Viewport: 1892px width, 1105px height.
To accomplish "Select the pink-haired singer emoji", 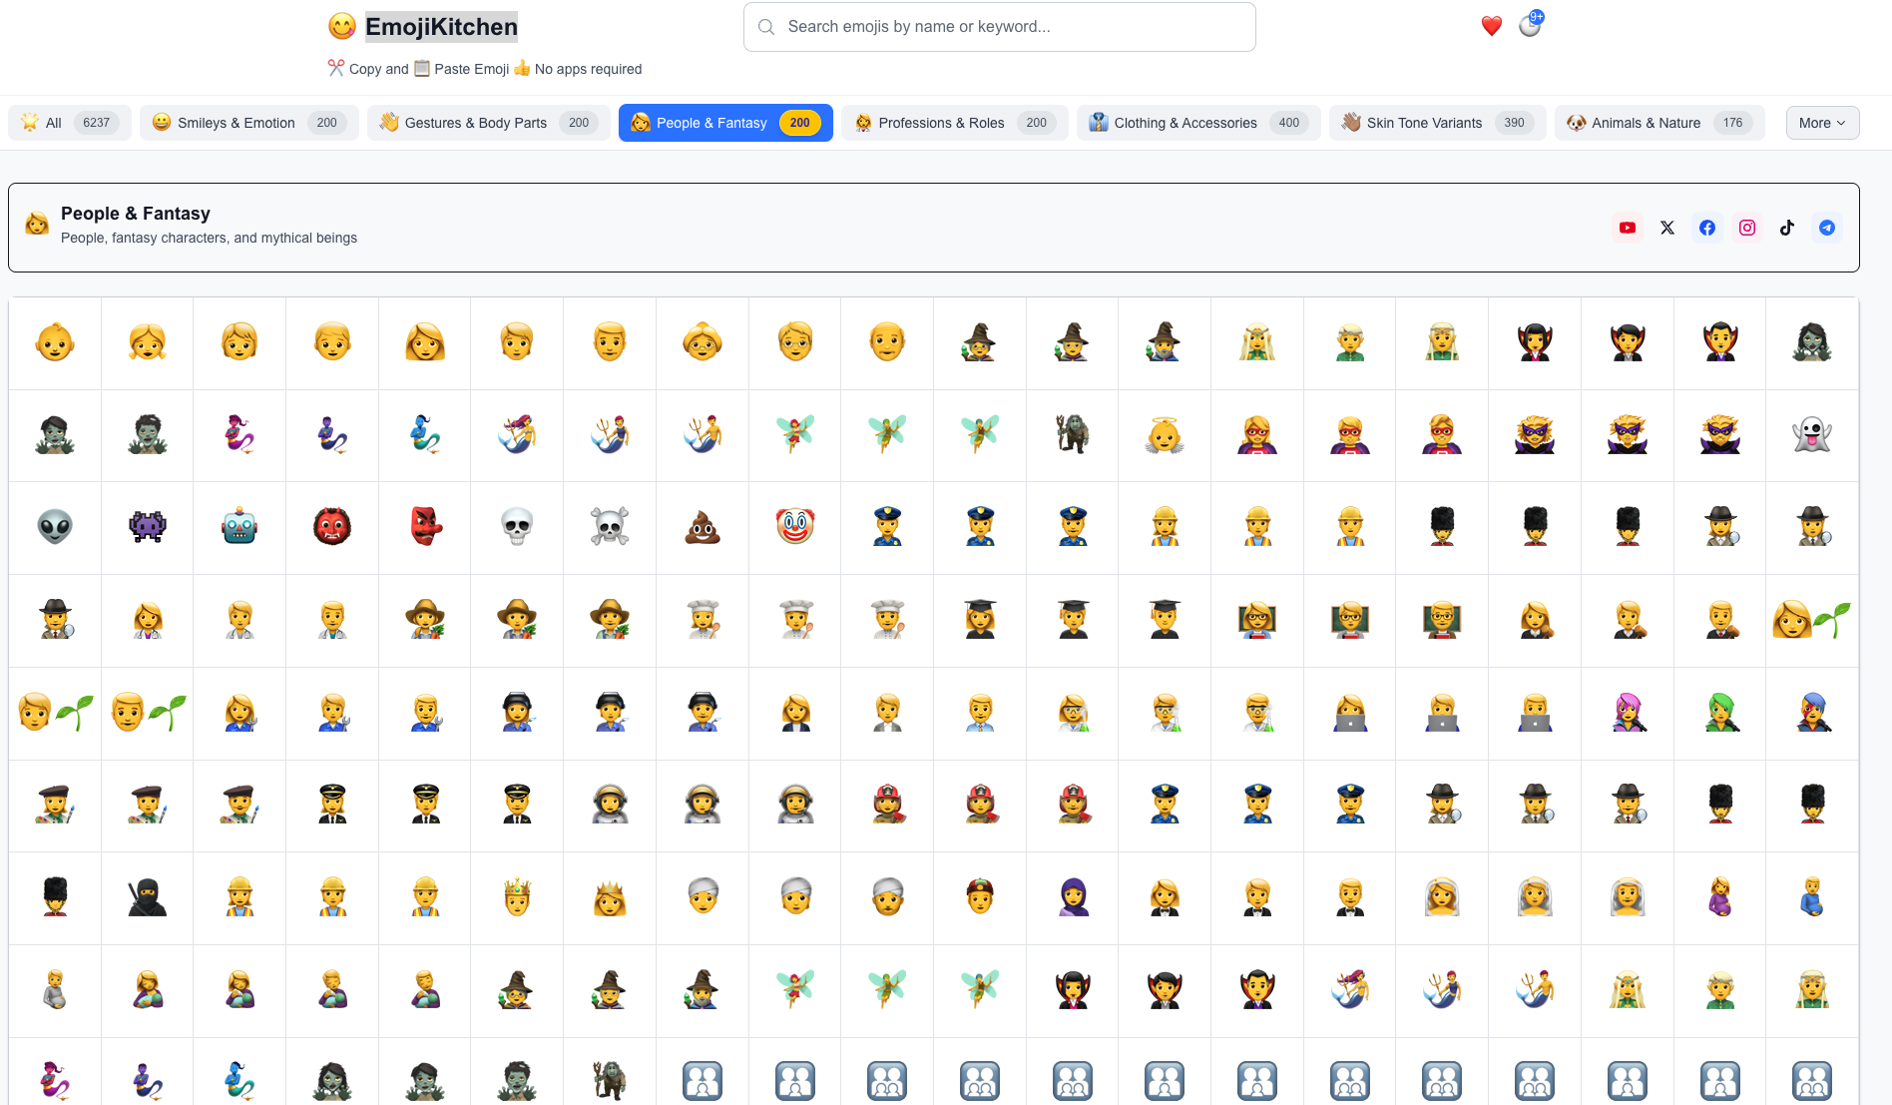I will pyautogui.click(x=1628, y=713).
